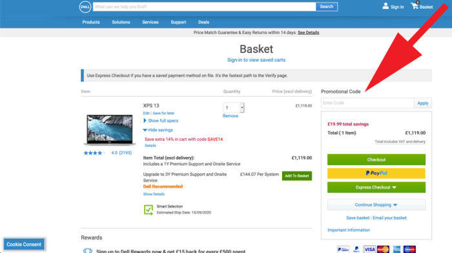Open the Products menu

(91, 22)
